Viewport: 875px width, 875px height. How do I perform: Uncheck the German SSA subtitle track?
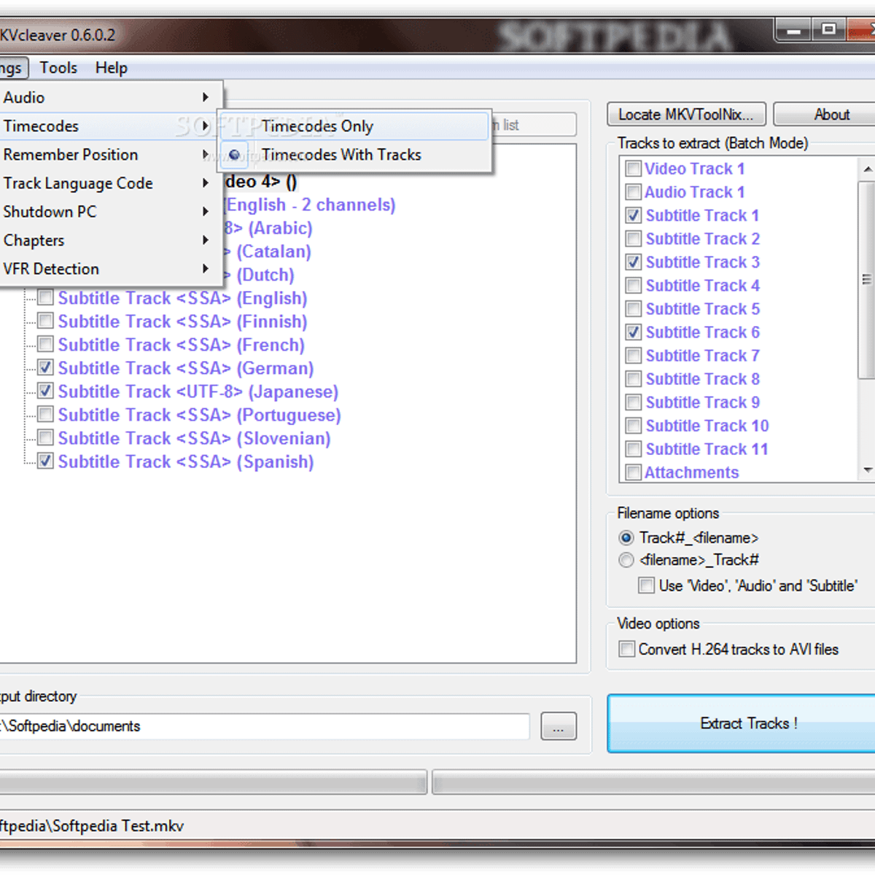coord(45,367)
